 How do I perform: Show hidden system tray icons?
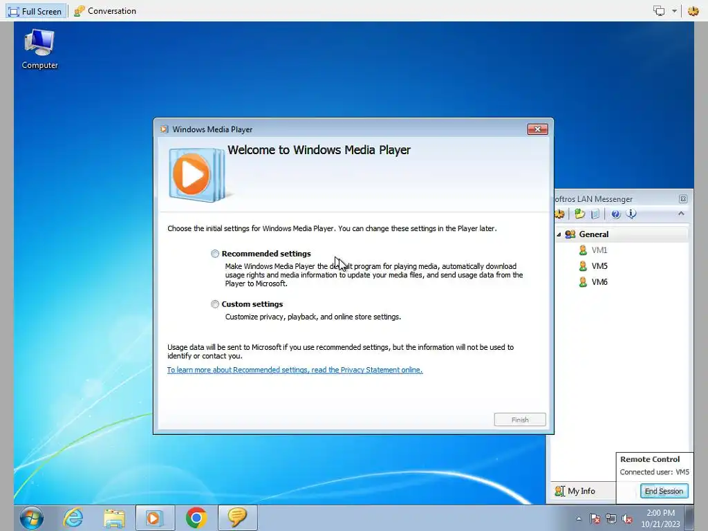[579, 519]
